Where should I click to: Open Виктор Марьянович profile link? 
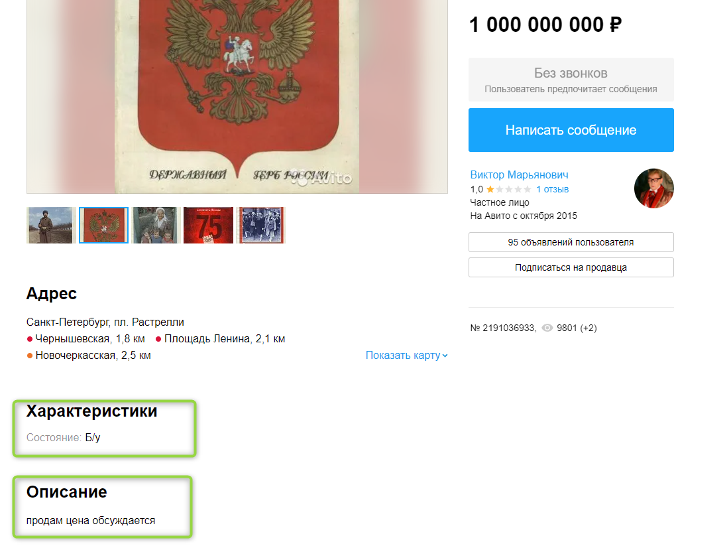519,175
